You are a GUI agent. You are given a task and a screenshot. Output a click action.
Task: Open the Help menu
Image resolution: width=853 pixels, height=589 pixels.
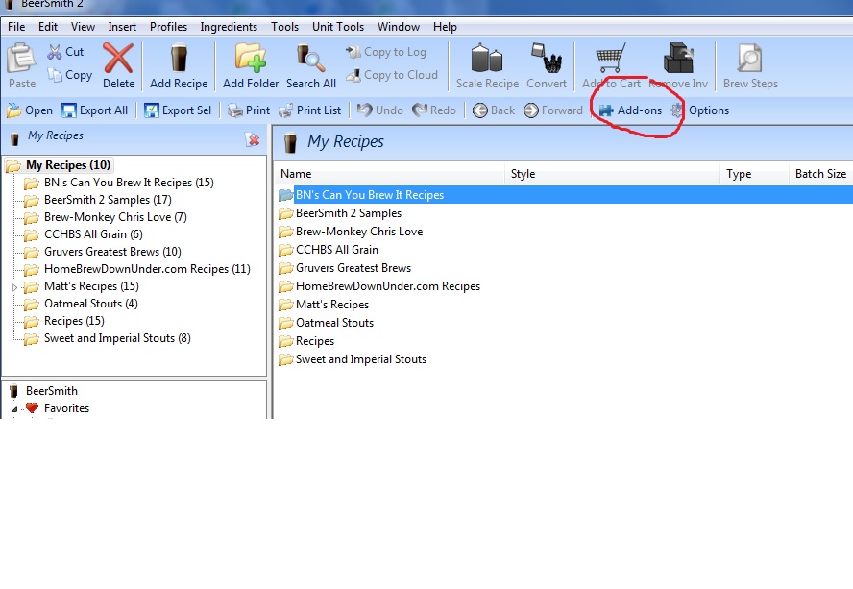pyautogui.click(x=445, y=27)
